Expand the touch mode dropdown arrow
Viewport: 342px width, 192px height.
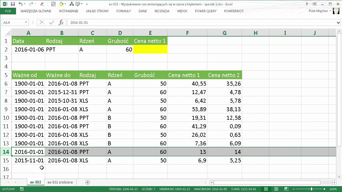82,4
